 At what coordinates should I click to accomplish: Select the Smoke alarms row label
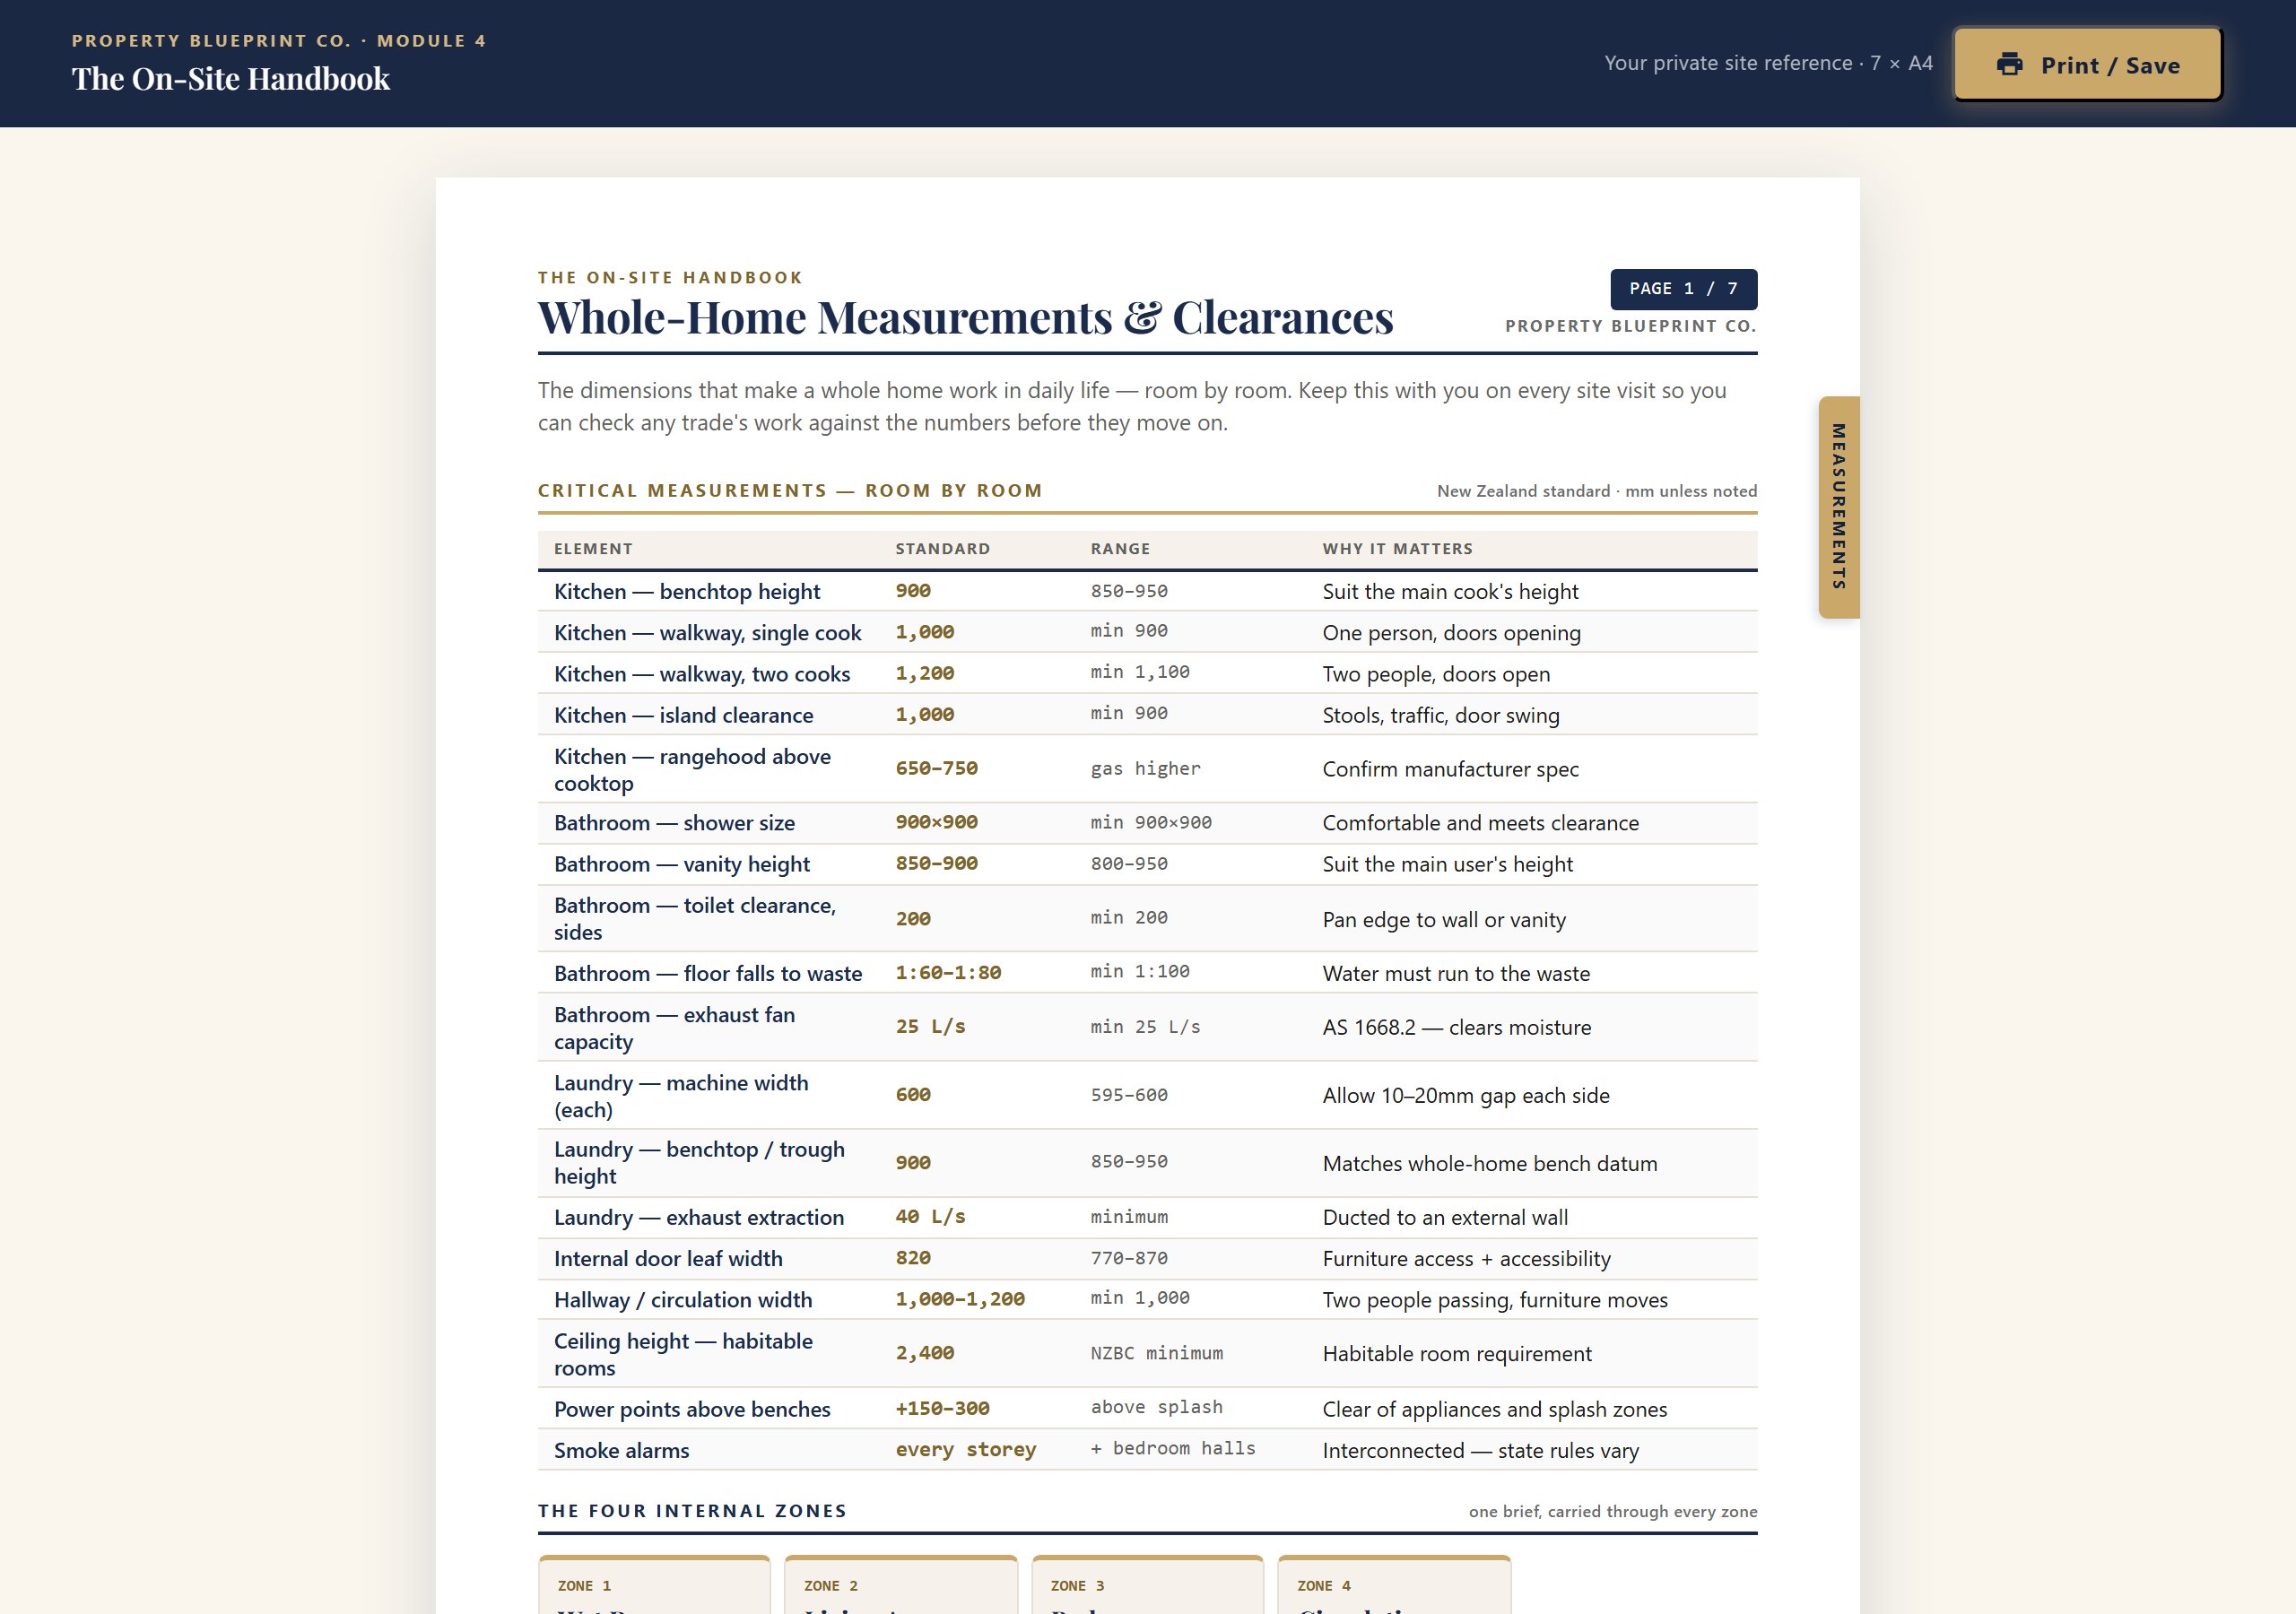pos(621,1451)
